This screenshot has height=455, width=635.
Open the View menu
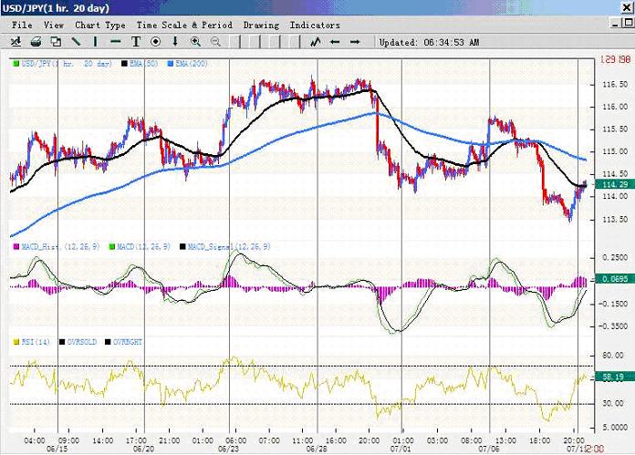(x=54, y=26)
